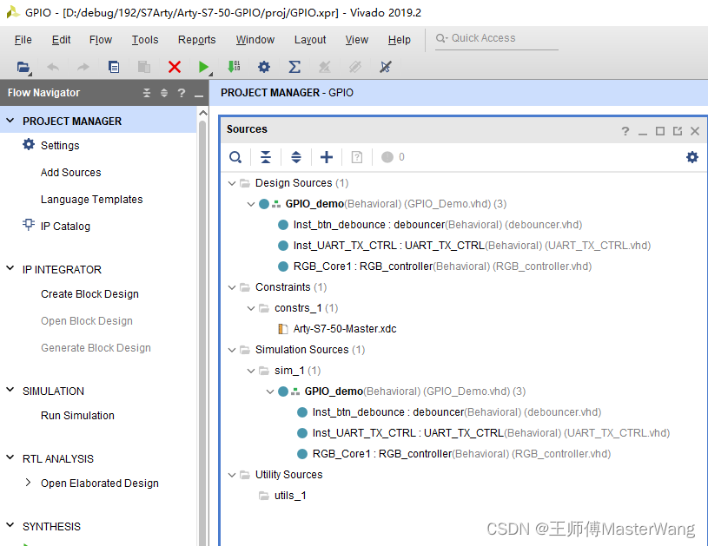Open the Edit menu

pos(61,40)
